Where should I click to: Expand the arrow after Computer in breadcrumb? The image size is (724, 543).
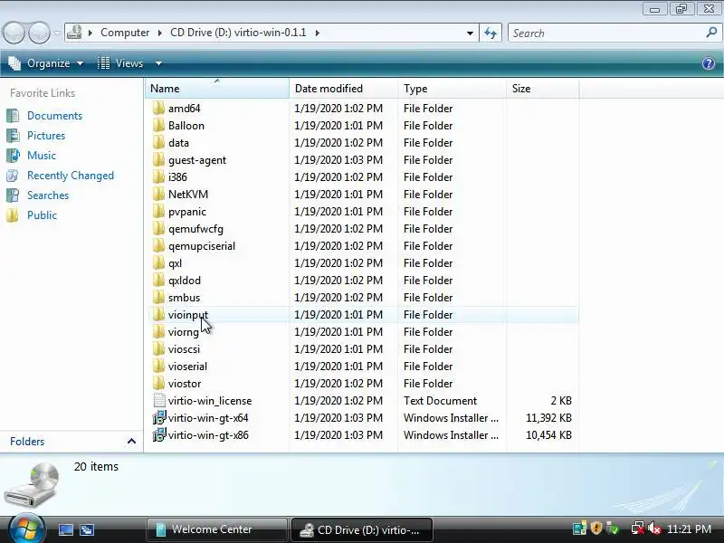pyautogui.click(x=160, y=33)
